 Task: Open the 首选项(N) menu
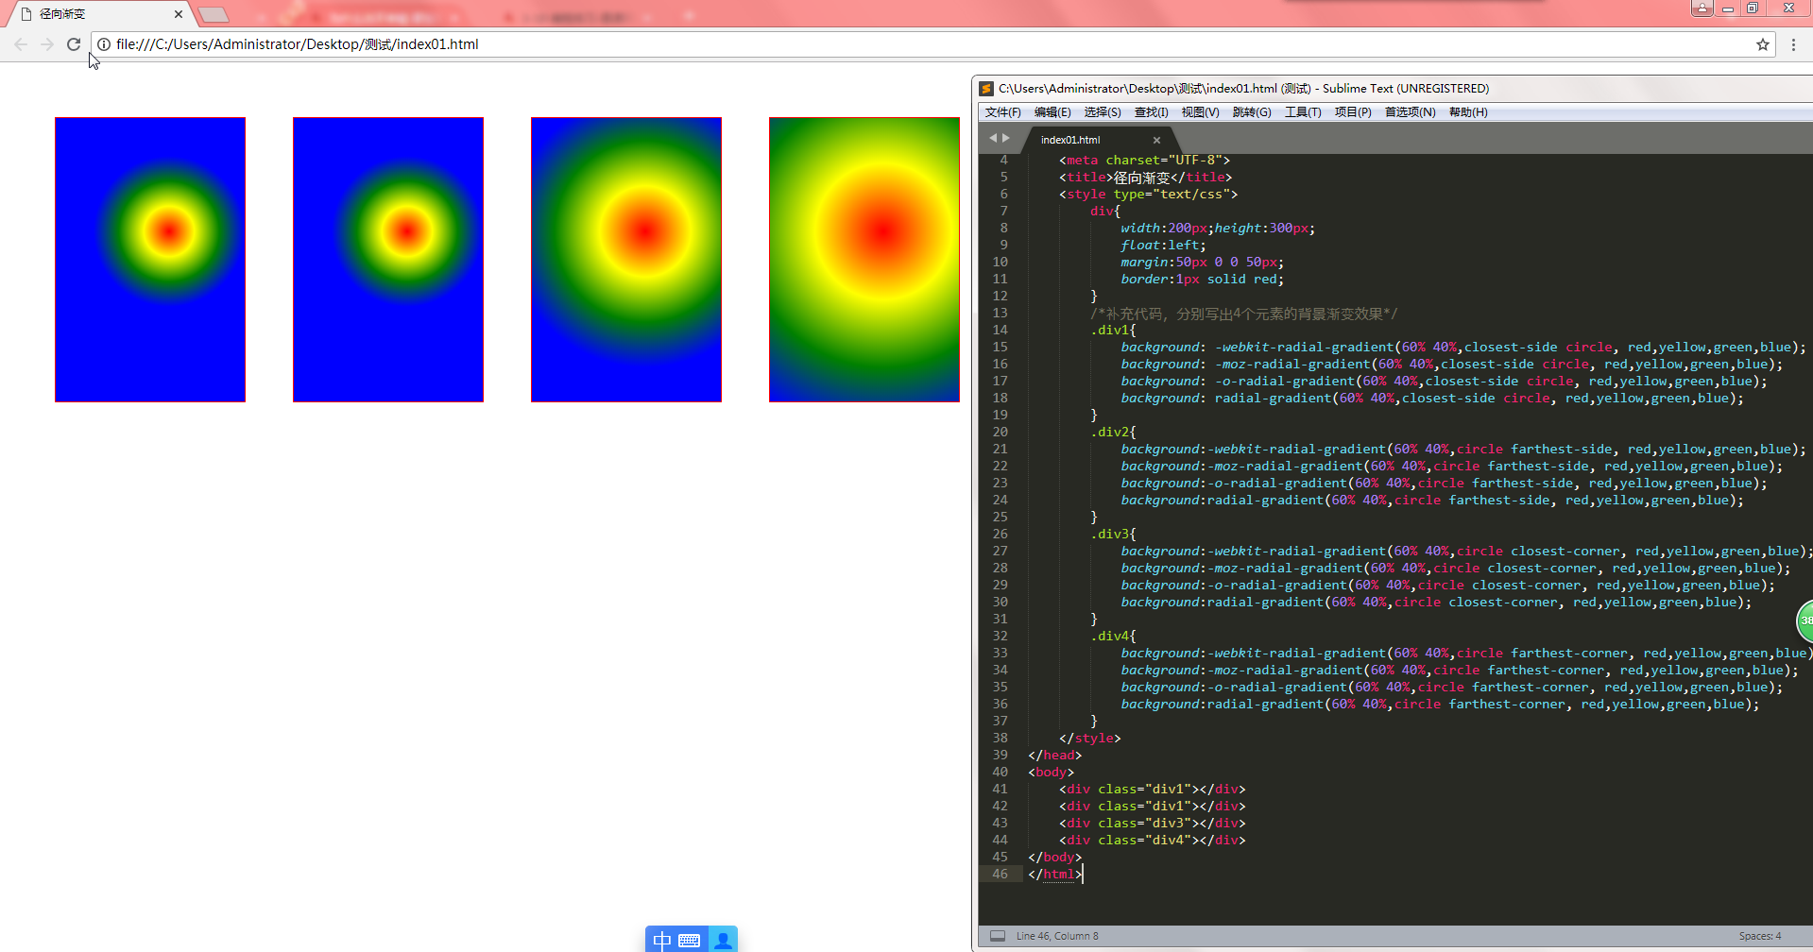pyautogui.click(x=1411, y=112)
